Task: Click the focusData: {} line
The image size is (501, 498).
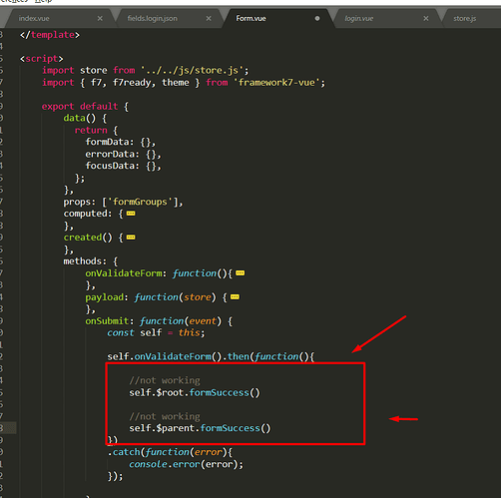Action: tap(123, 166)
